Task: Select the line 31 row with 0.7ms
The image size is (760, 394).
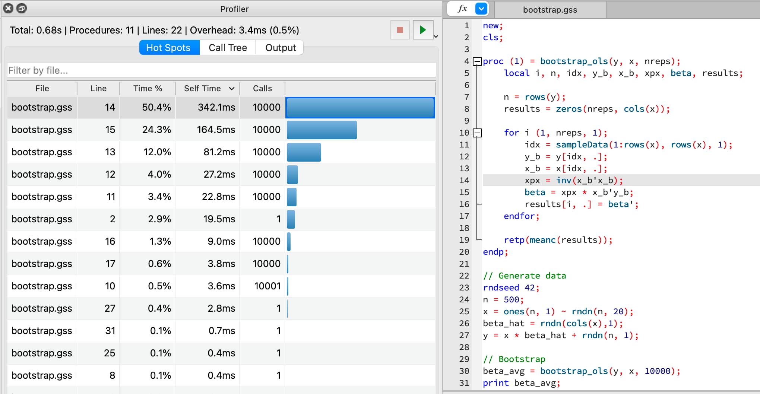Action: 221,331
